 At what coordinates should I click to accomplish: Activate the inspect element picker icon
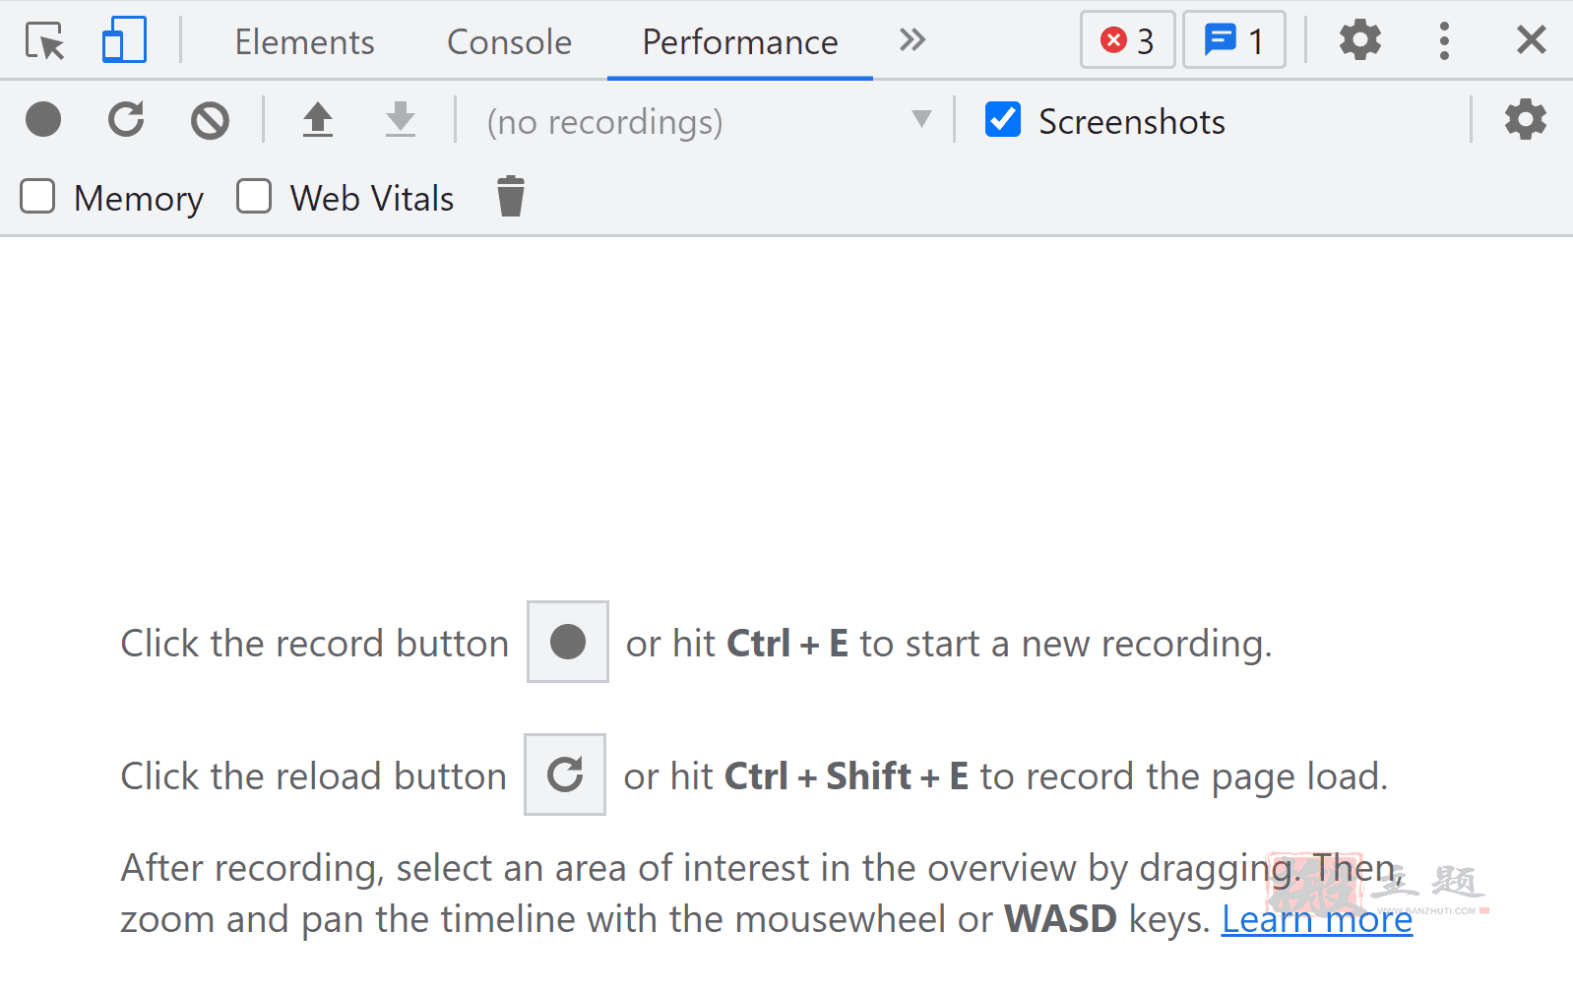(x=45, y=41)
